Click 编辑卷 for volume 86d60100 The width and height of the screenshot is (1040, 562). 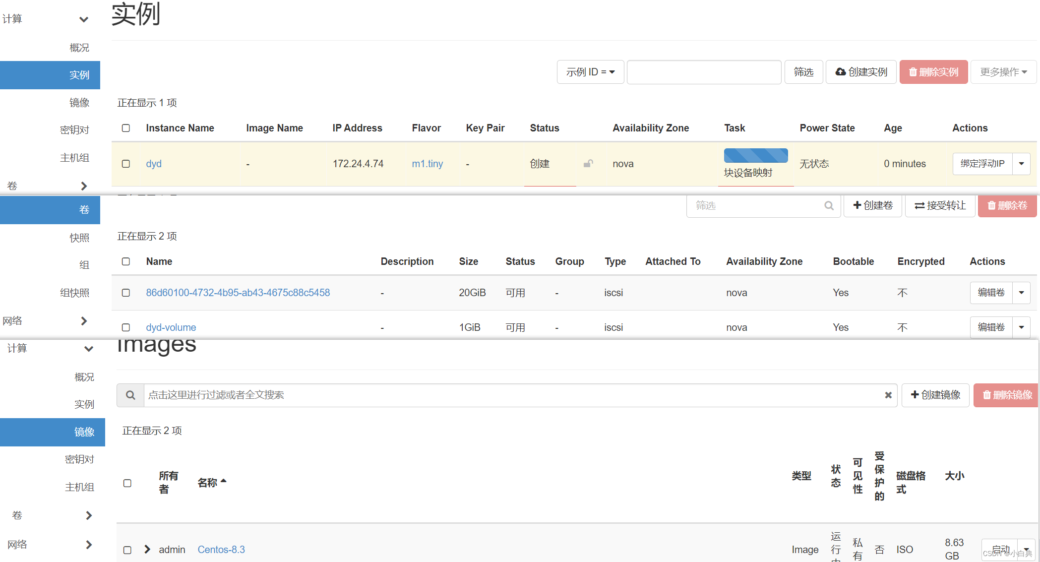tap(991, 293)
